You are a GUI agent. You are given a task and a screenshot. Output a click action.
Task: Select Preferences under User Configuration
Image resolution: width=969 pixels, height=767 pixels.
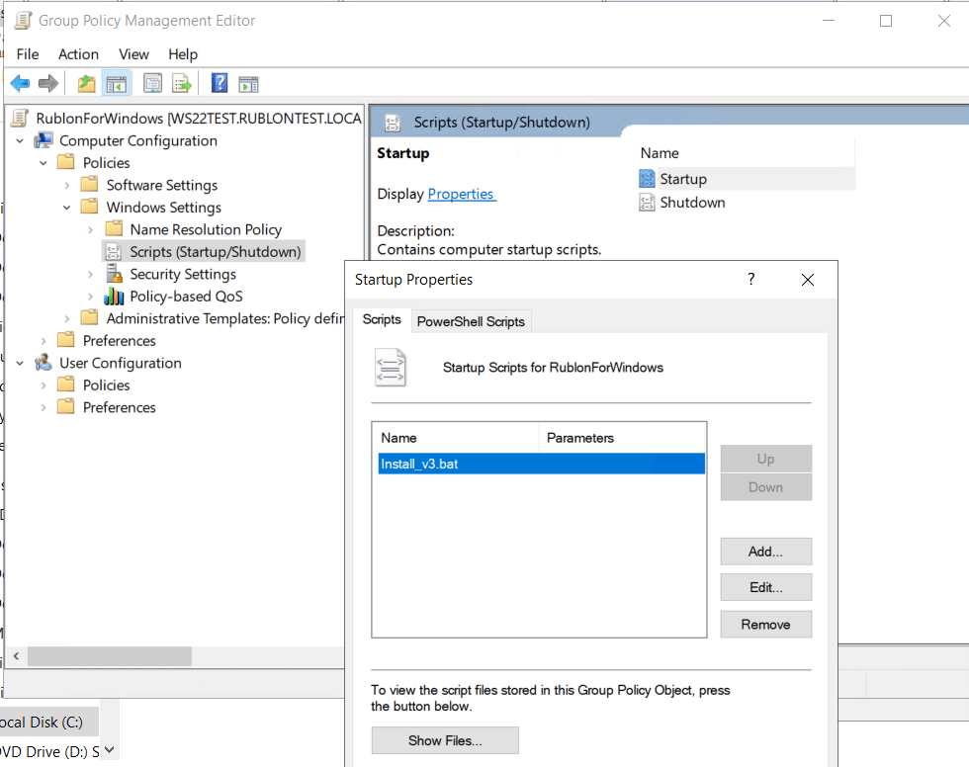(x=120, y=407)
